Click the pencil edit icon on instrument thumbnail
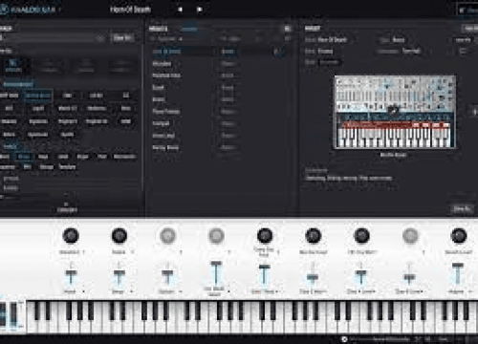The width and height of the screenshot is (478, 344). click(x=394, y=110)
